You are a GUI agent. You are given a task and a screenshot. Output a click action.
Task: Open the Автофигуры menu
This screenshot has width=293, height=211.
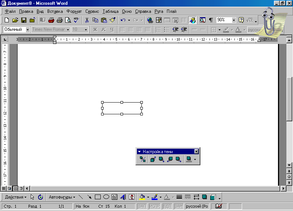click(x=62, y=197)
